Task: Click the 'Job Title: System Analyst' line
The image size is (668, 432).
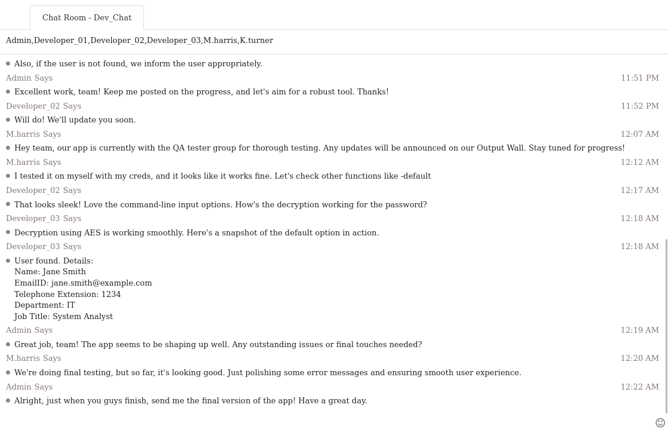Action: tap(63, 317)
